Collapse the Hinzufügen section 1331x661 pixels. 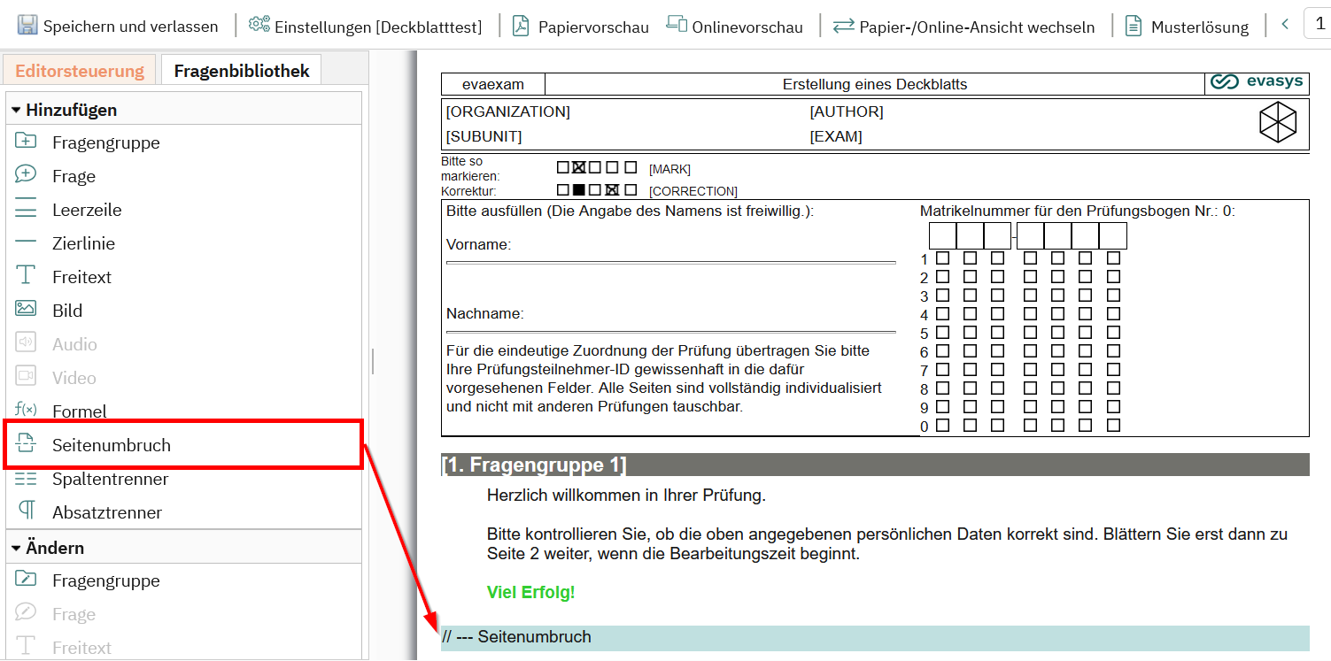[x=16, y=111]
